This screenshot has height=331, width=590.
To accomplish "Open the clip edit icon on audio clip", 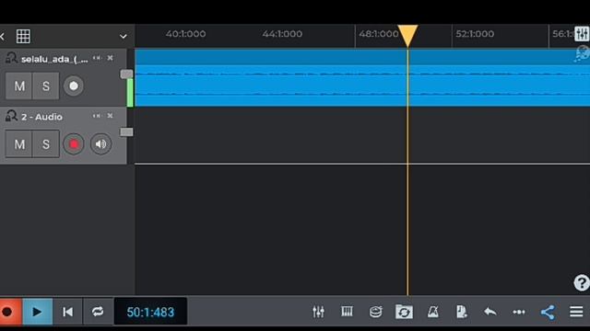I will click(582, 54).
